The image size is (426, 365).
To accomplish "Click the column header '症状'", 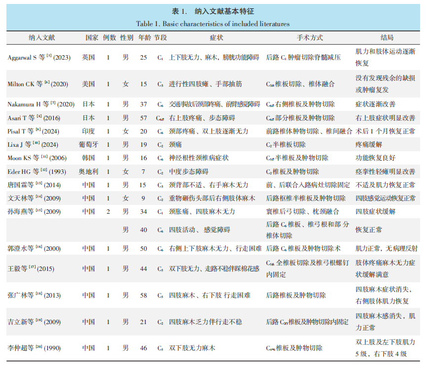I will click(x=216, y=38).
